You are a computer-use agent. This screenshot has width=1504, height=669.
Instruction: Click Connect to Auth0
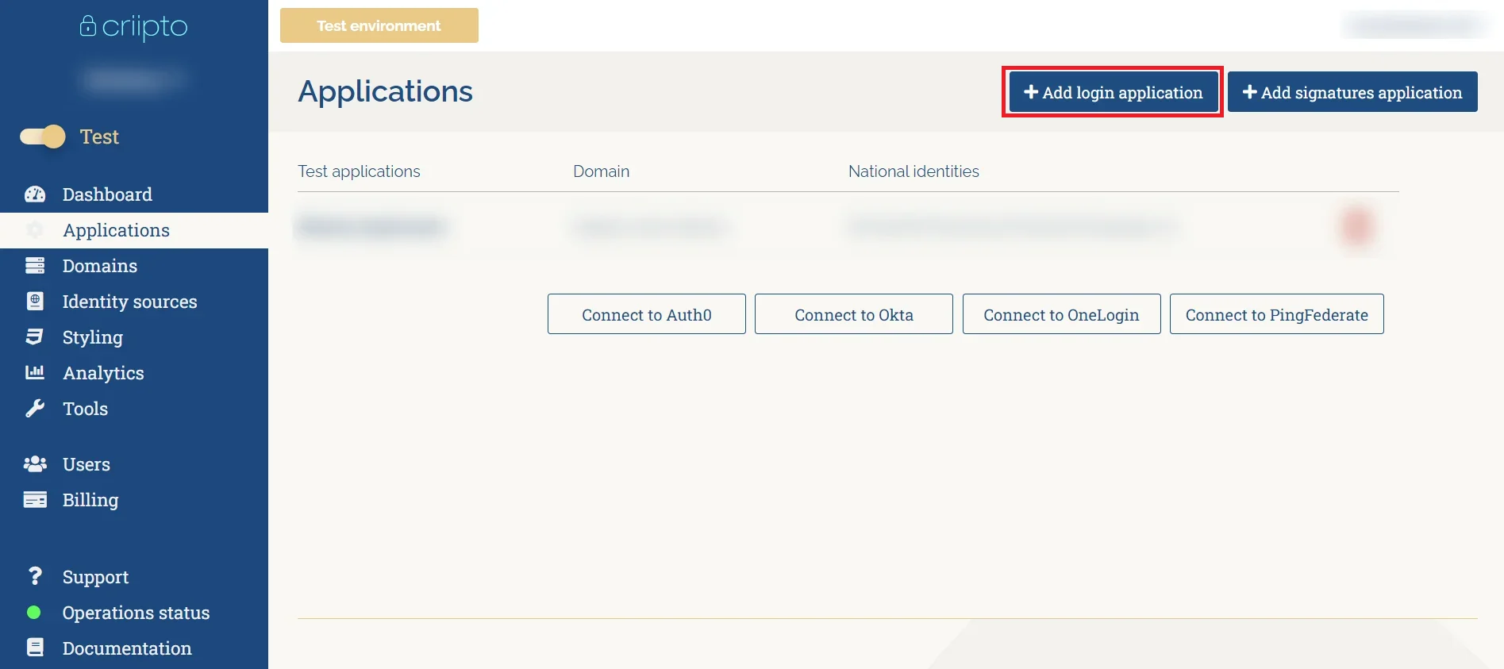(x=647, y=314)
